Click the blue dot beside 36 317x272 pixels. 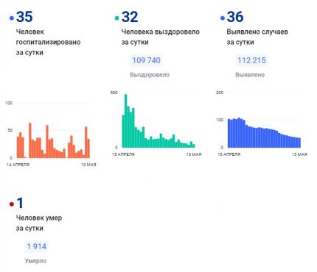223,18
